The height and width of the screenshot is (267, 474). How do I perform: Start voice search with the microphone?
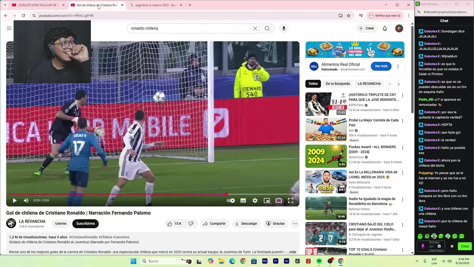284,29
